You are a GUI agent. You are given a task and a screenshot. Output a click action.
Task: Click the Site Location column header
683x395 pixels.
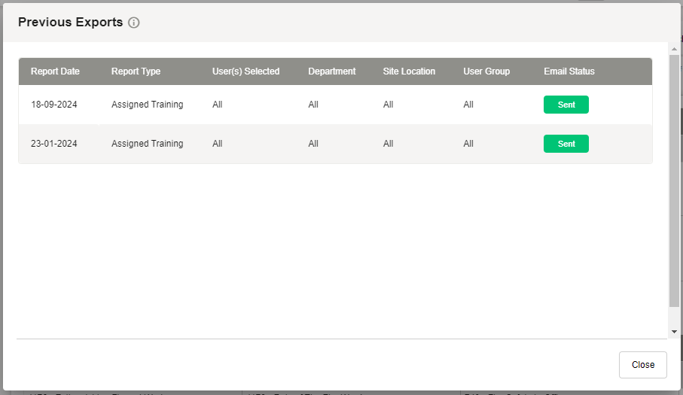(409, 71)
